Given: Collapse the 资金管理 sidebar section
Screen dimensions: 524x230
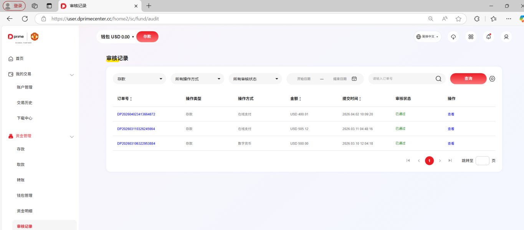Looking at the screenshot, I should (x=72, y=137).
